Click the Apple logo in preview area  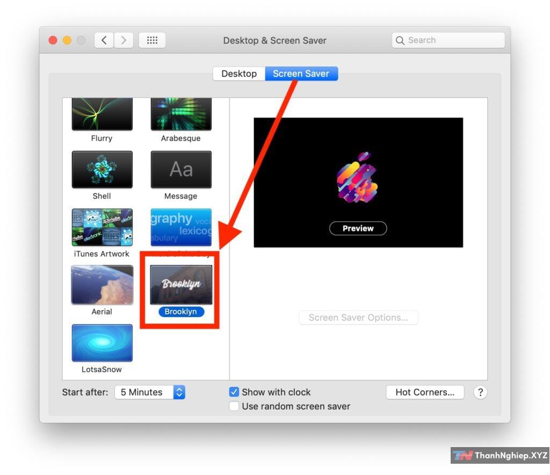(357, 177)
